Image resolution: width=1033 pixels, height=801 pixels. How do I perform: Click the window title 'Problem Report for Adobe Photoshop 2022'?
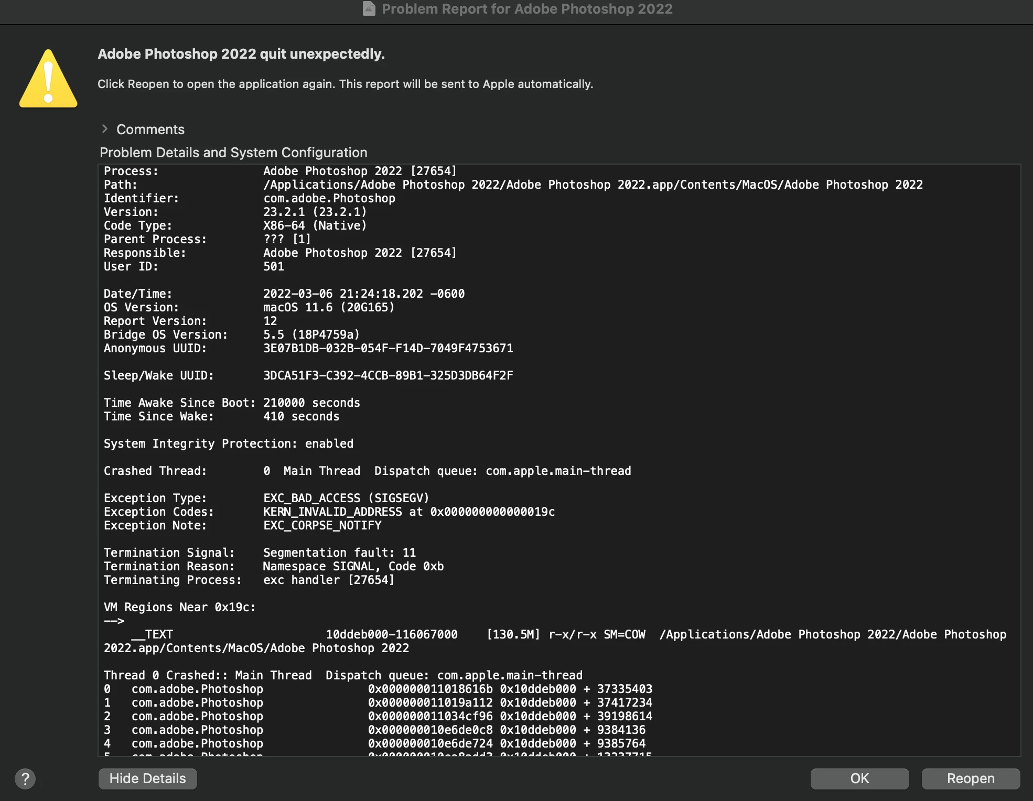pos(526,9)
